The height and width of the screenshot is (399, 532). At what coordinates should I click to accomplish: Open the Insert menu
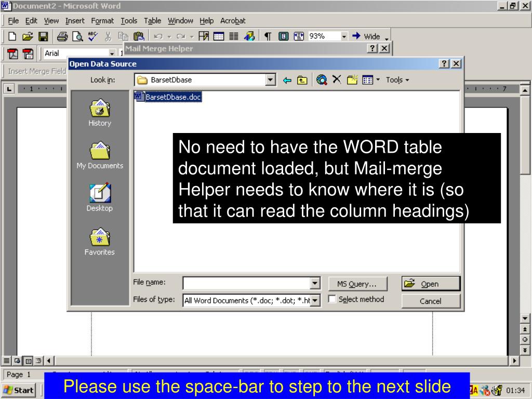coord(75,21)
